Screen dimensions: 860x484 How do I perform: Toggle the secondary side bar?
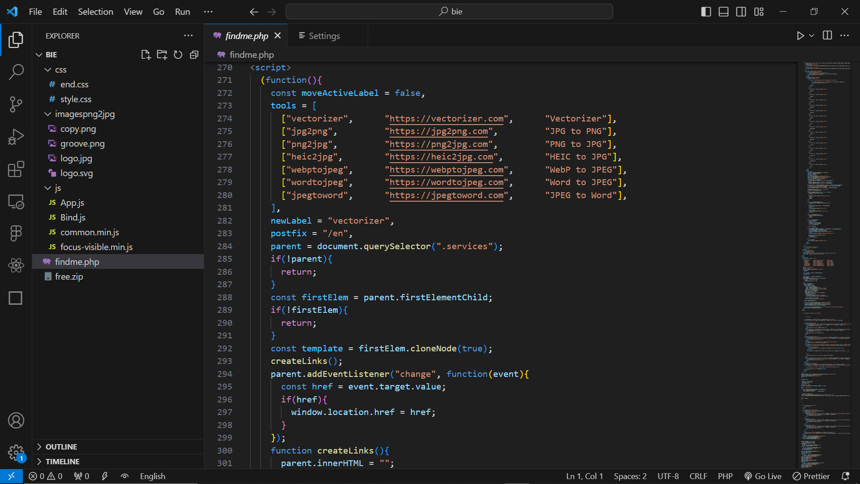pyautogui.click(x=741, y=12)
